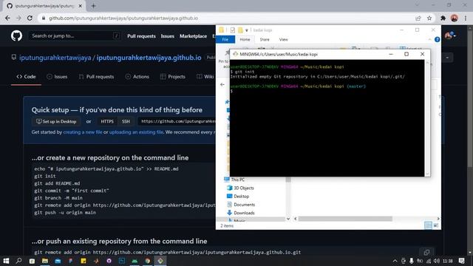Click Git Bash taskbar icon

point(160,261)
